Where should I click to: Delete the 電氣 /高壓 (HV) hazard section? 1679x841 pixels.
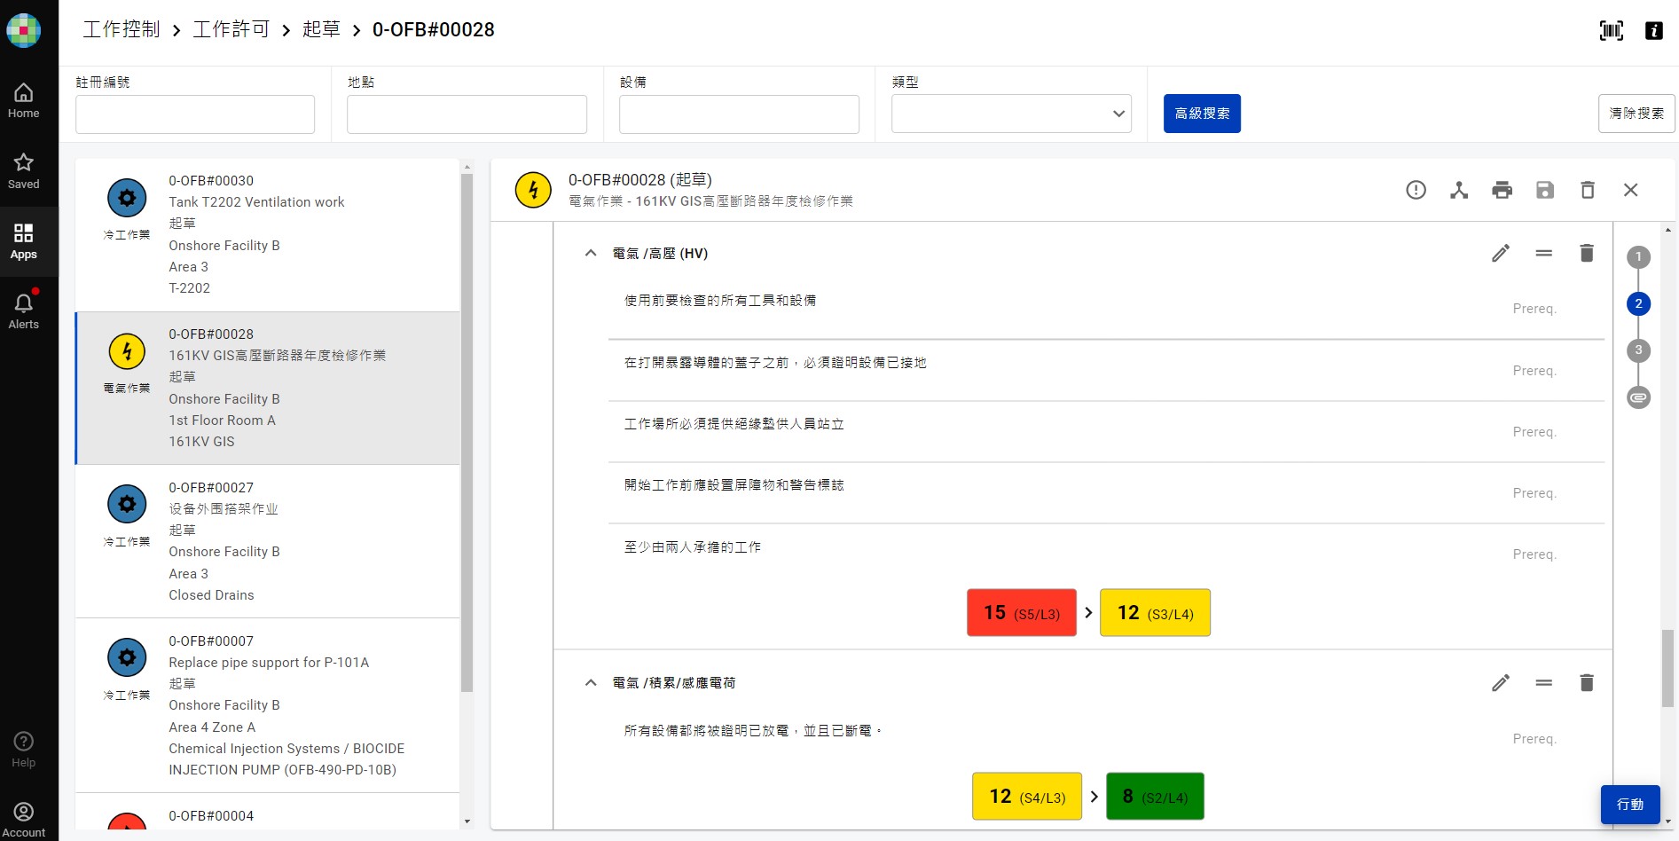click(1587, 254)
